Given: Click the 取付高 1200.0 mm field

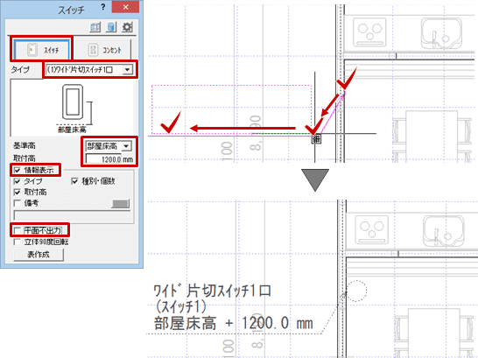Looking at the screenshot, I should 109,159.
